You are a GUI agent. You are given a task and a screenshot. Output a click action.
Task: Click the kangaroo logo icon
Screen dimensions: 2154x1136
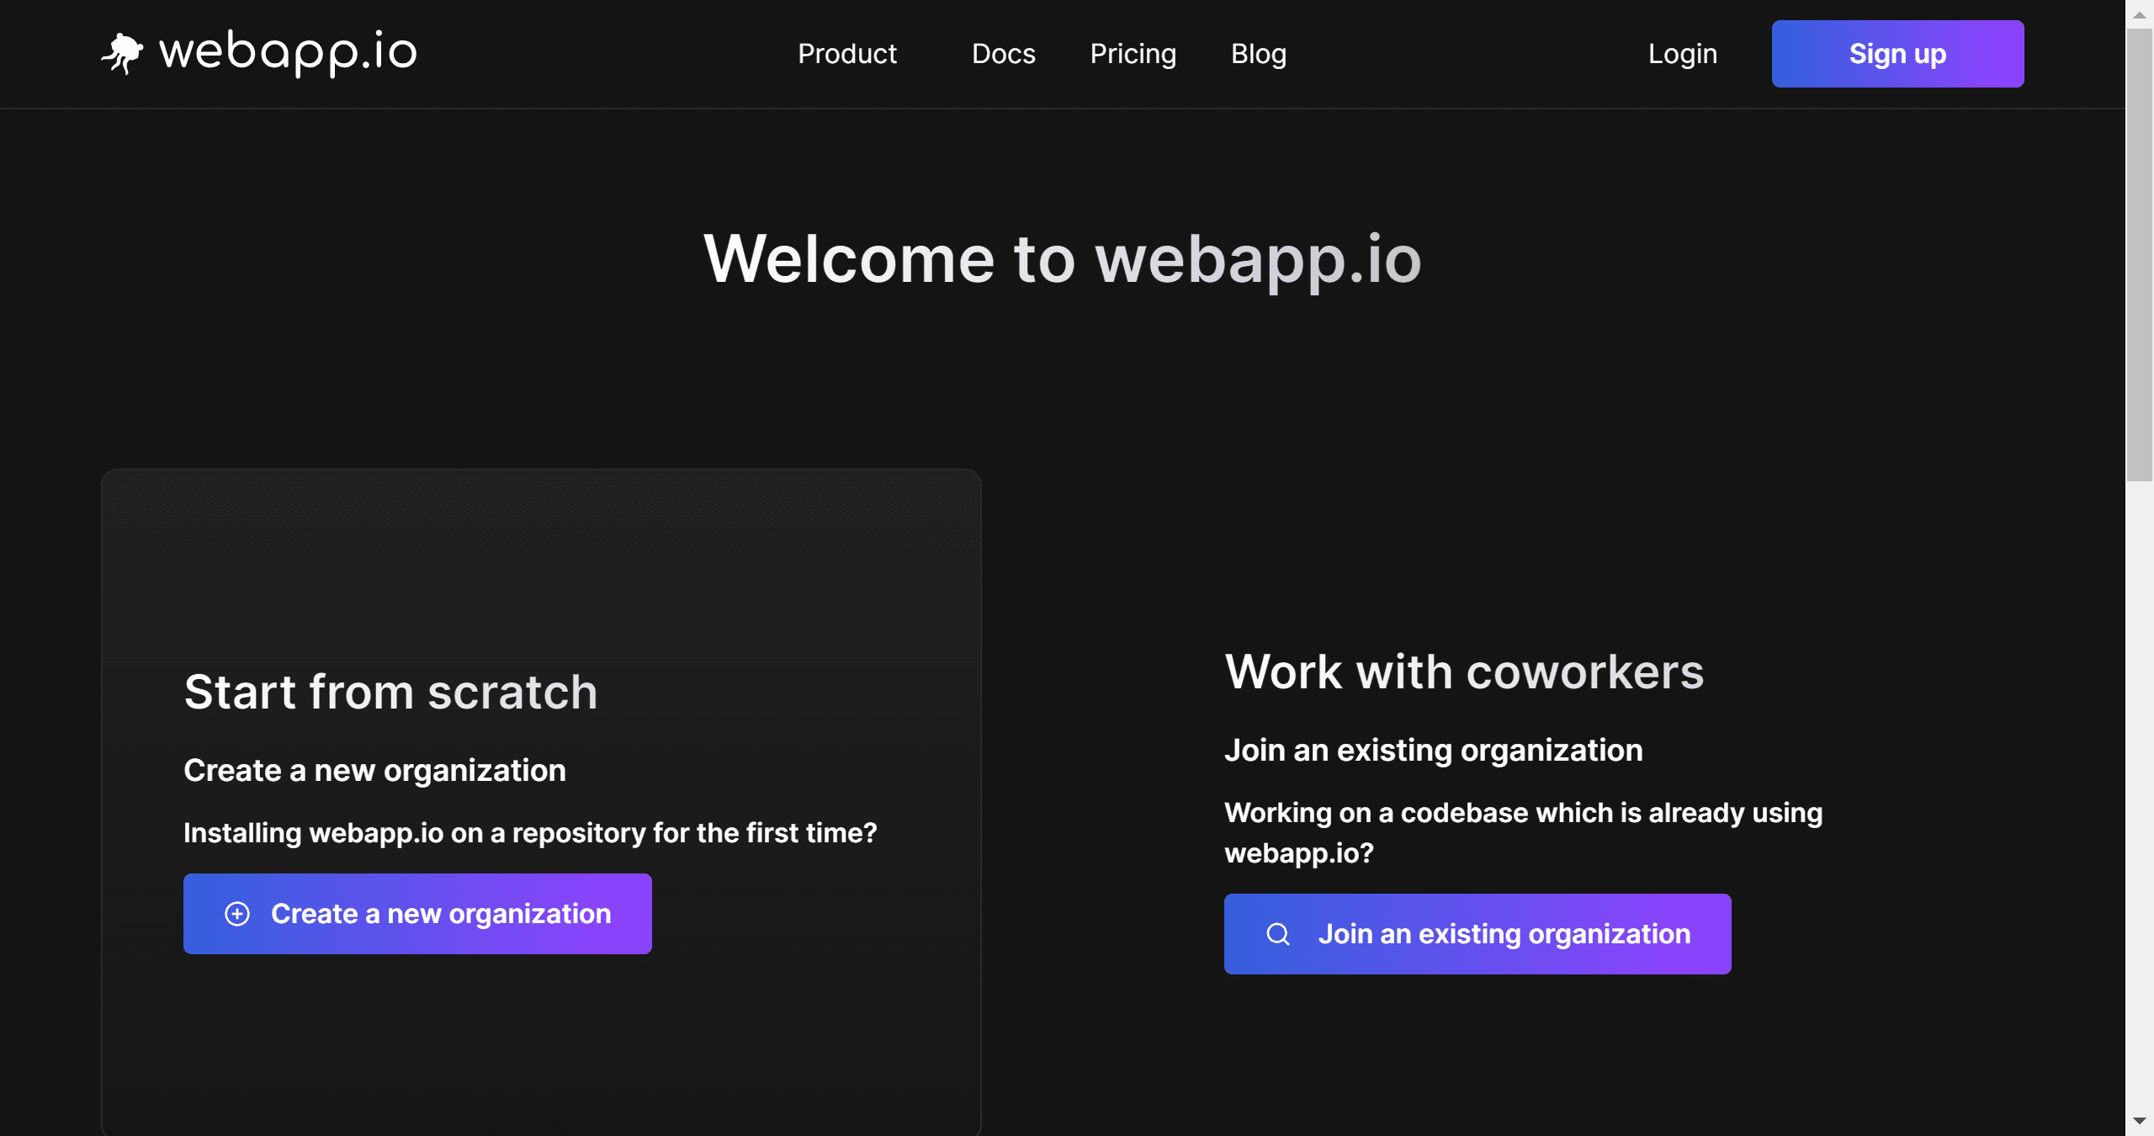(123, 54)
